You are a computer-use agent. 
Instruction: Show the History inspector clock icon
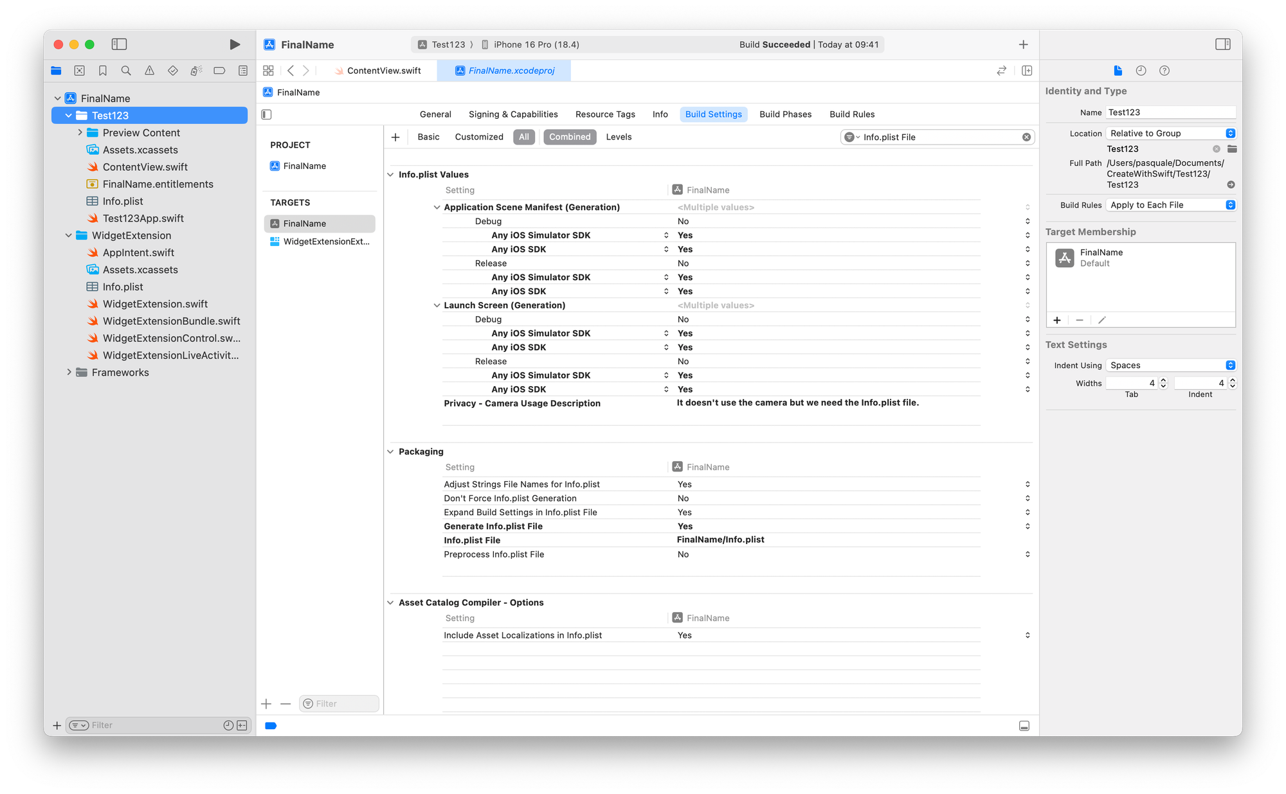(1141, 71)
